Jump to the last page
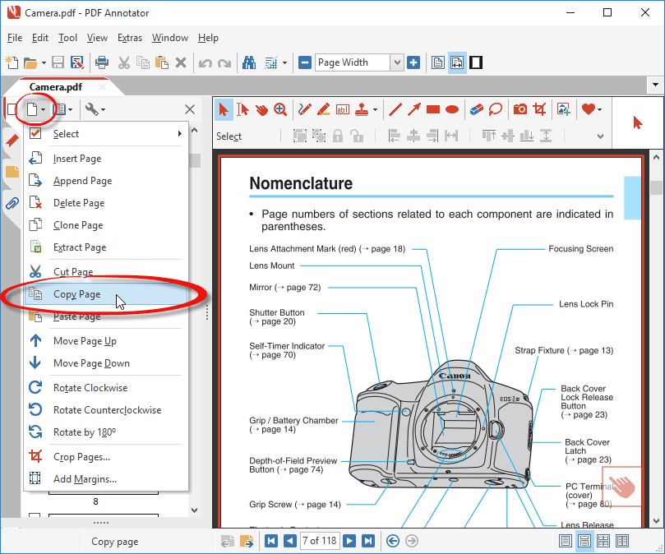This screenshot has height=554, width=665. pos(368,541)
